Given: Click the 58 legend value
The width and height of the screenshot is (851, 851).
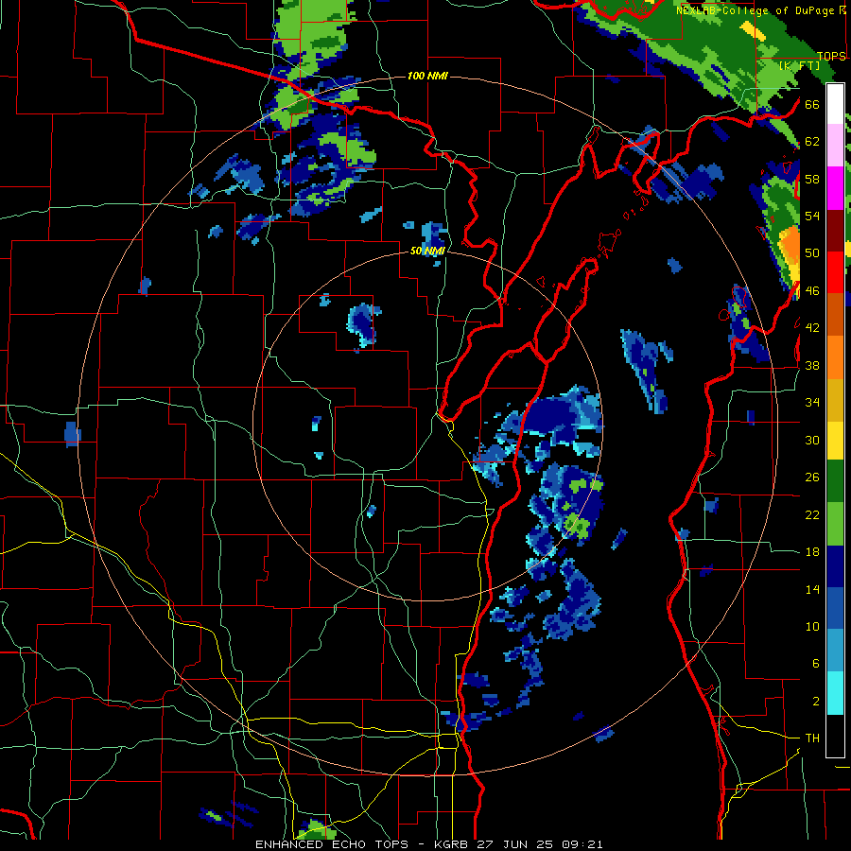Looking at the screenshot, I should click(812, 179).
